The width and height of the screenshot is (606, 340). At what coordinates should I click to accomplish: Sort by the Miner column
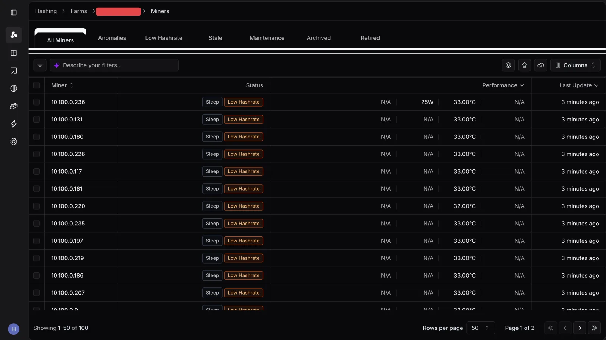(62, 85)
